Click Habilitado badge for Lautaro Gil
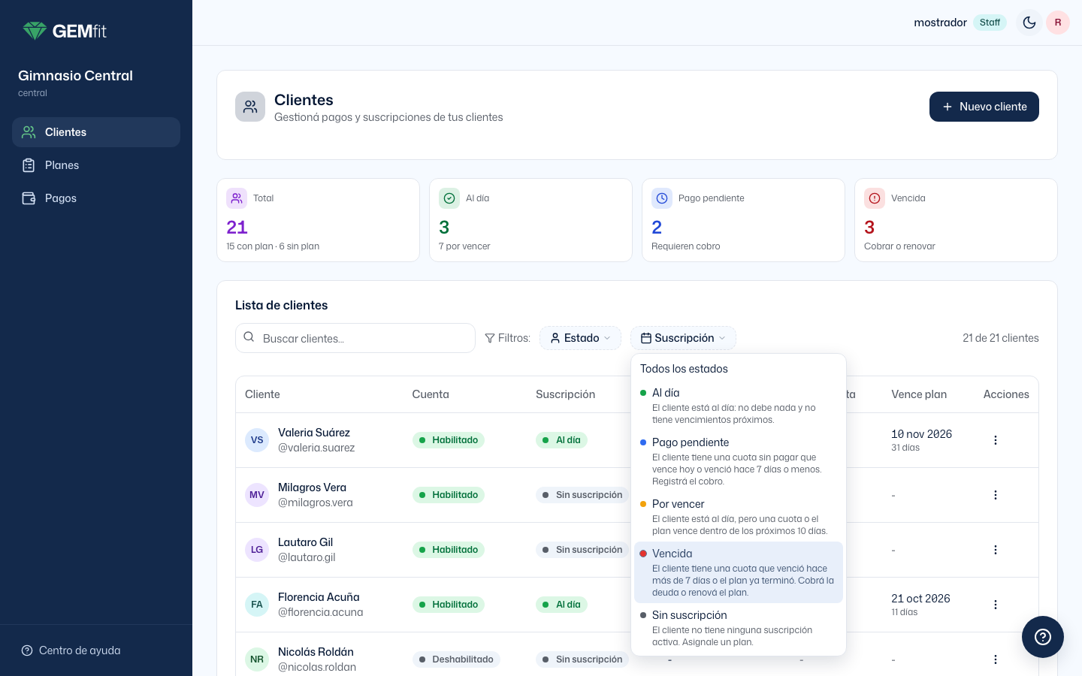 [x=449, y=550]
